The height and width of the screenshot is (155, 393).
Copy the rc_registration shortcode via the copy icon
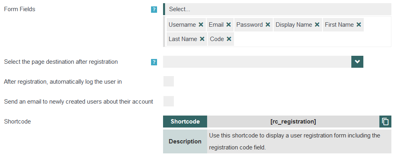tap(385, 122)
